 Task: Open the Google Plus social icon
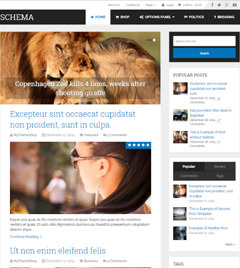pos(227,5)
